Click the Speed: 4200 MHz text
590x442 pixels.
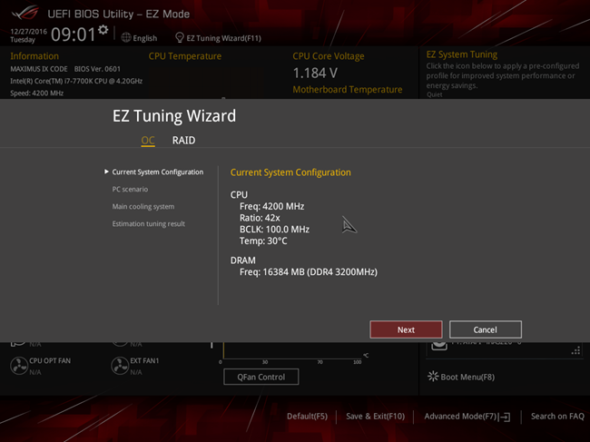click(36, 93)
